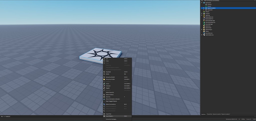Choose Copy from the context menu
Image resolution: width=256 pixels, height=121 pixels.
117,61
